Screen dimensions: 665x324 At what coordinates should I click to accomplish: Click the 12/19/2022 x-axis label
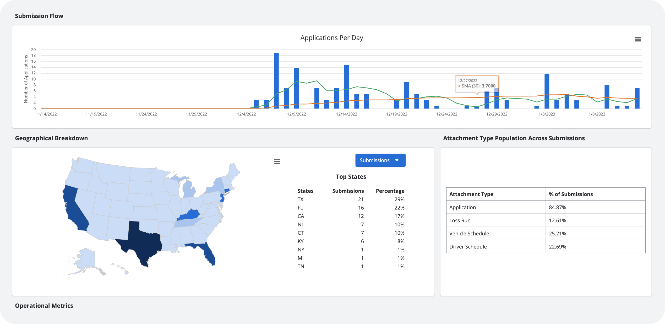[396, 114]
